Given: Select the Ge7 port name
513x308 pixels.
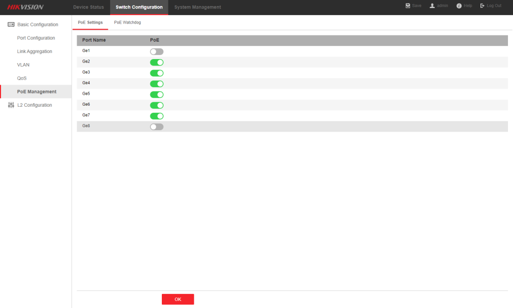Looking at the screenshot, I should coord(86,115).
